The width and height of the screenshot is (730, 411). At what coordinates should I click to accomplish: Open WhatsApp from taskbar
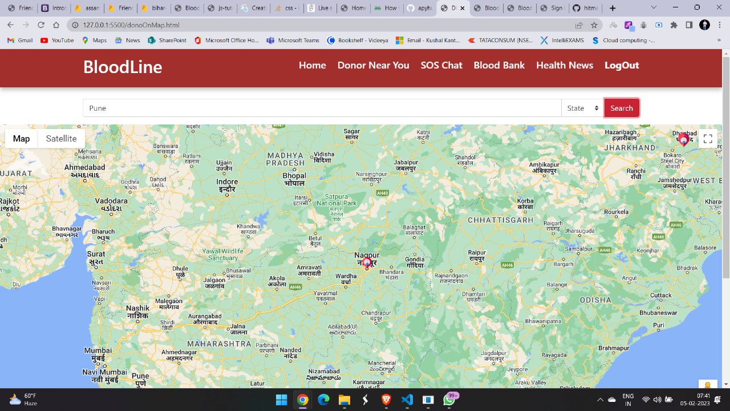[x=449, y=400]
